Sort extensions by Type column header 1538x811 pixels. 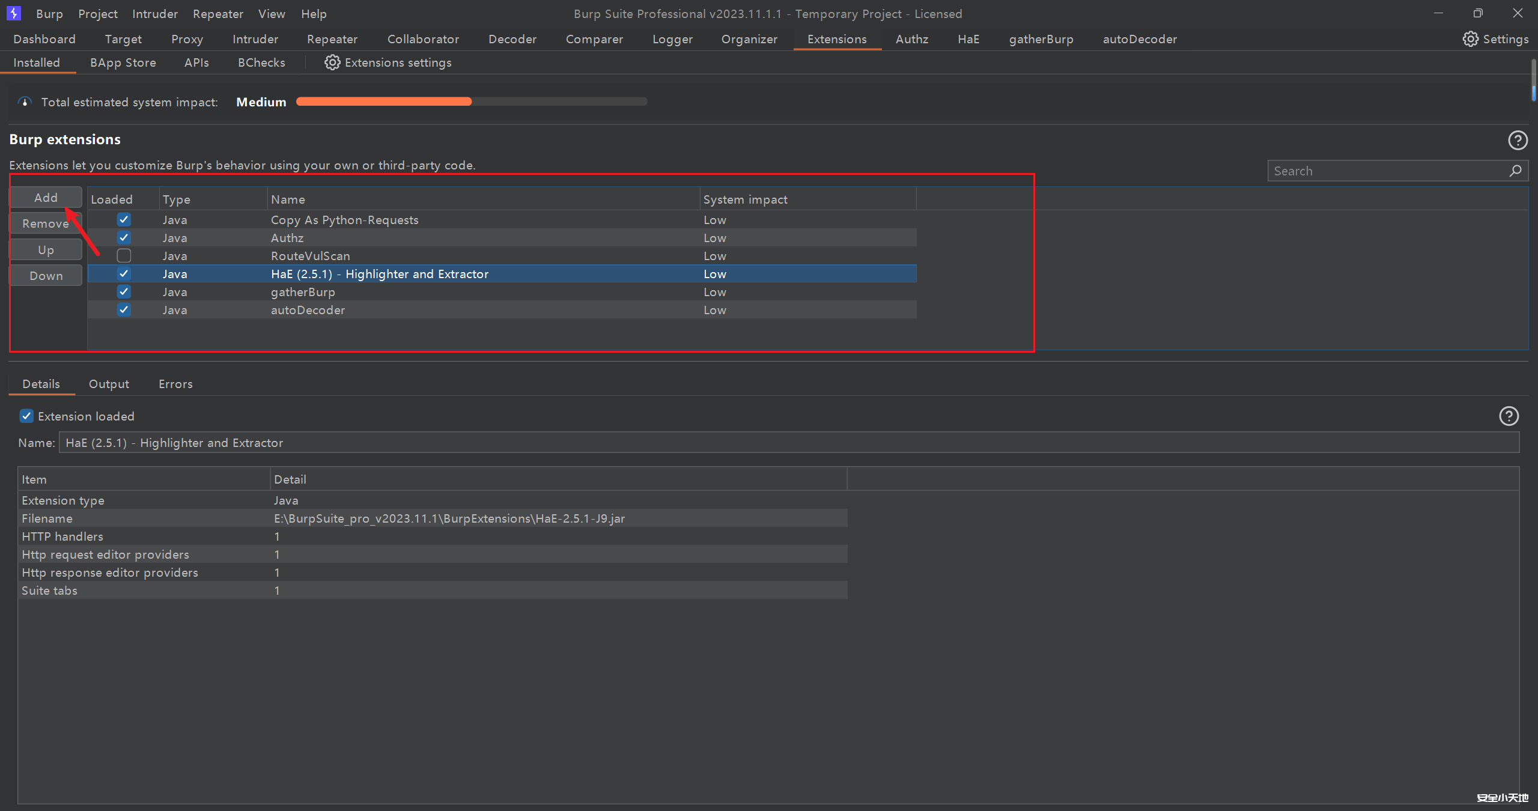click(x=176, y=199)
